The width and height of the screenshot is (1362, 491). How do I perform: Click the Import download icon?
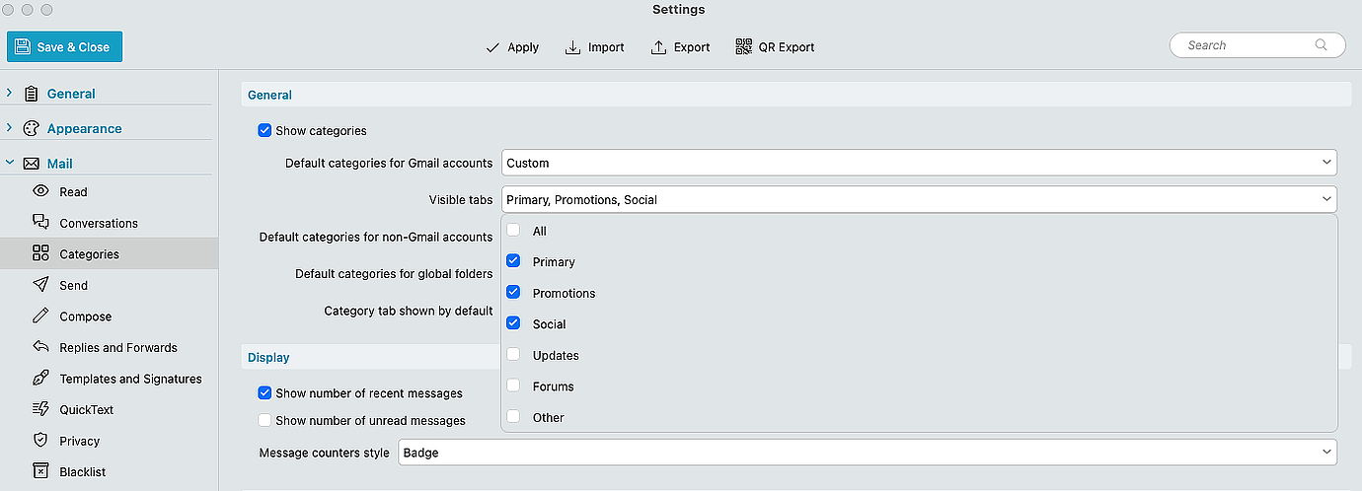coord(572,47)
